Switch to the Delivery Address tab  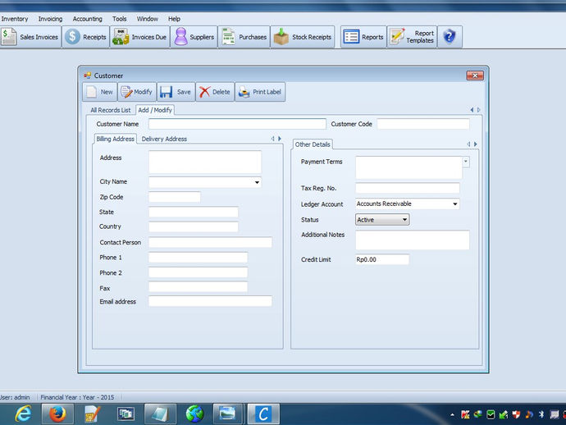164,139
